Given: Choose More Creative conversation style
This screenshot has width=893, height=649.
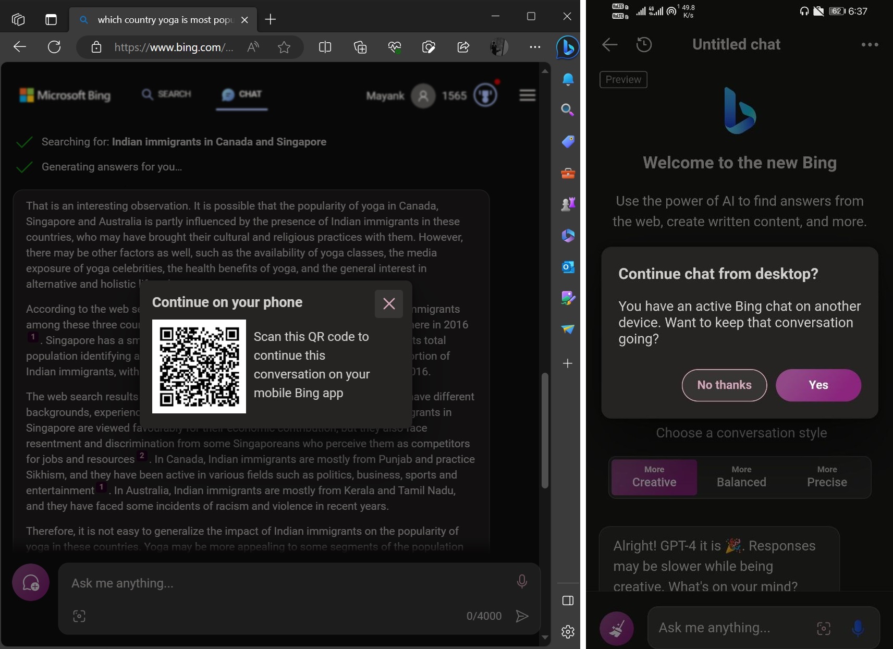Looking at the screenshot, I should [x=654, y=477].
